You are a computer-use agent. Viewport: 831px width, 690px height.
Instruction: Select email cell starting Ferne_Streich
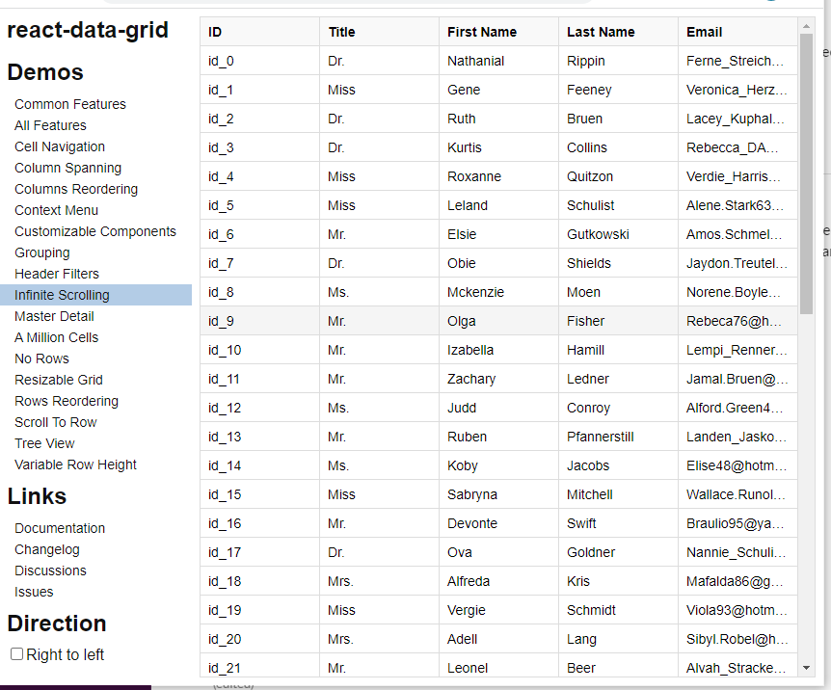tap(737, 61)
